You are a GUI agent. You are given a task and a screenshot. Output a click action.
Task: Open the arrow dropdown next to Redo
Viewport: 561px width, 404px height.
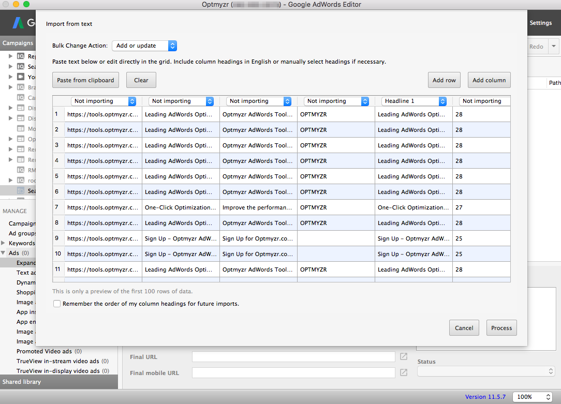click(553, 46)
